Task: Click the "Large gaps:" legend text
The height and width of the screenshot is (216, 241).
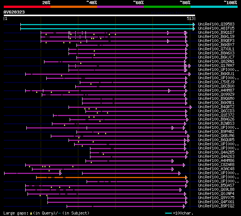Action: tap(16, 213)
